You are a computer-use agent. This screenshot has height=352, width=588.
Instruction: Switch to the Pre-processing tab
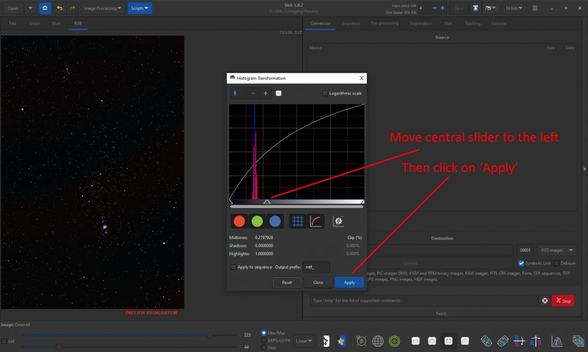coord(385,23)
